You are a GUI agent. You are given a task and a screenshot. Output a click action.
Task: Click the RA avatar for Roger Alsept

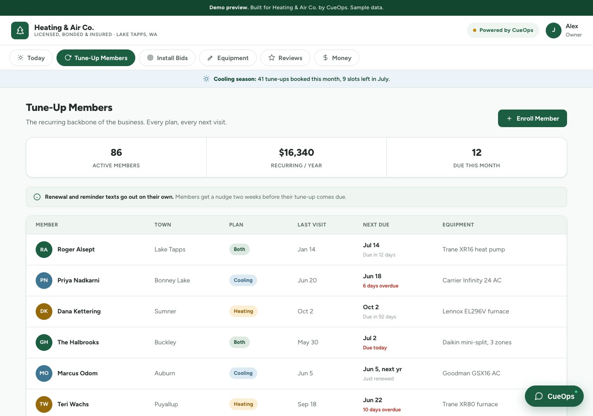pos(44,250)
